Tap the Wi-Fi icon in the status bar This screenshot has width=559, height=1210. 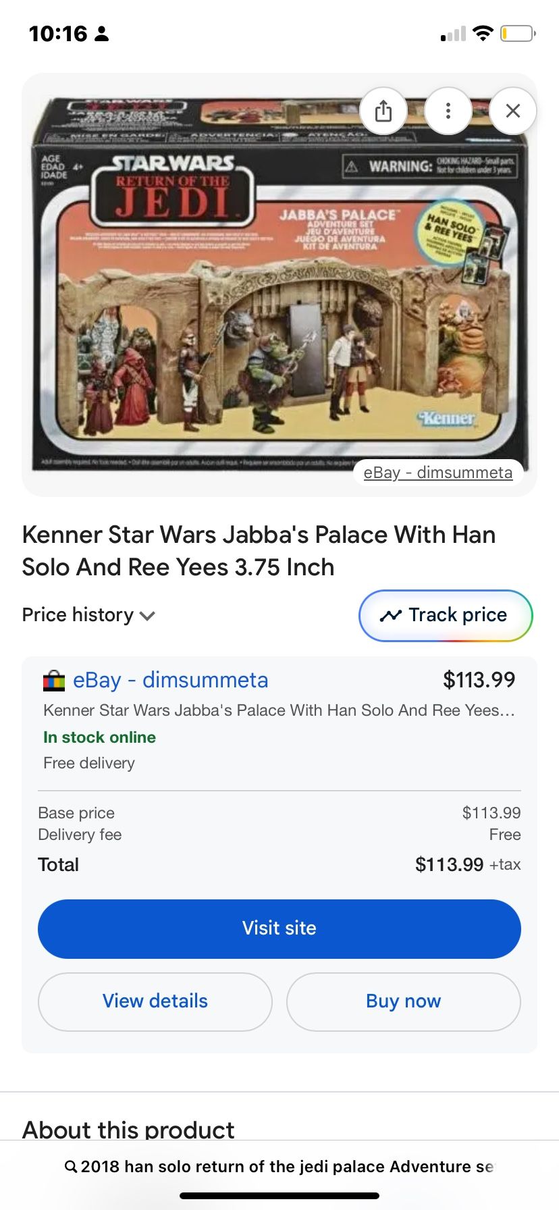pos(483,33)
